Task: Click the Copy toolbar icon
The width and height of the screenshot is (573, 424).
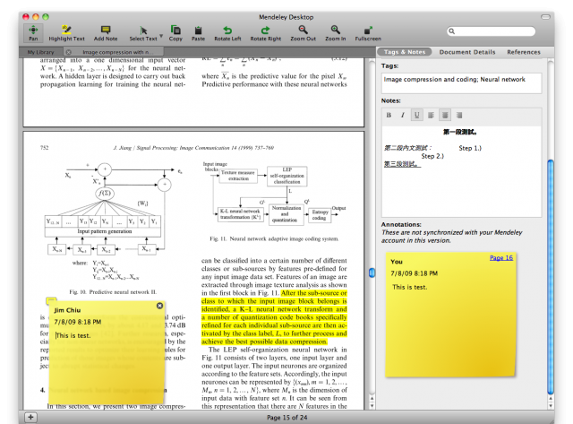Action: (175, 33)
